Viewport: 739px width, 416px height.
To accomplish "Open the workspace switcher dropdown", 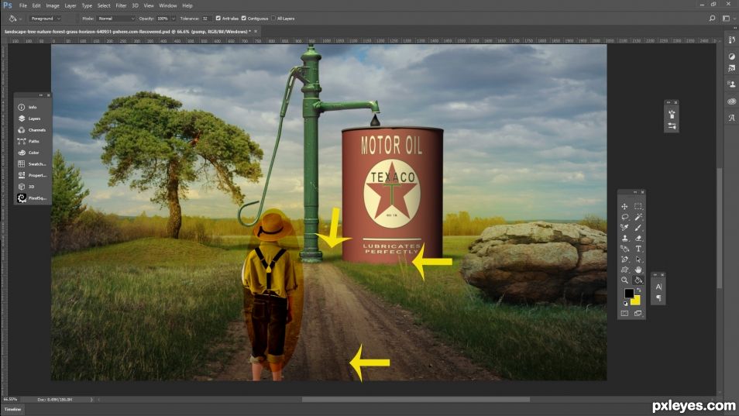I will tap(727, 19).
